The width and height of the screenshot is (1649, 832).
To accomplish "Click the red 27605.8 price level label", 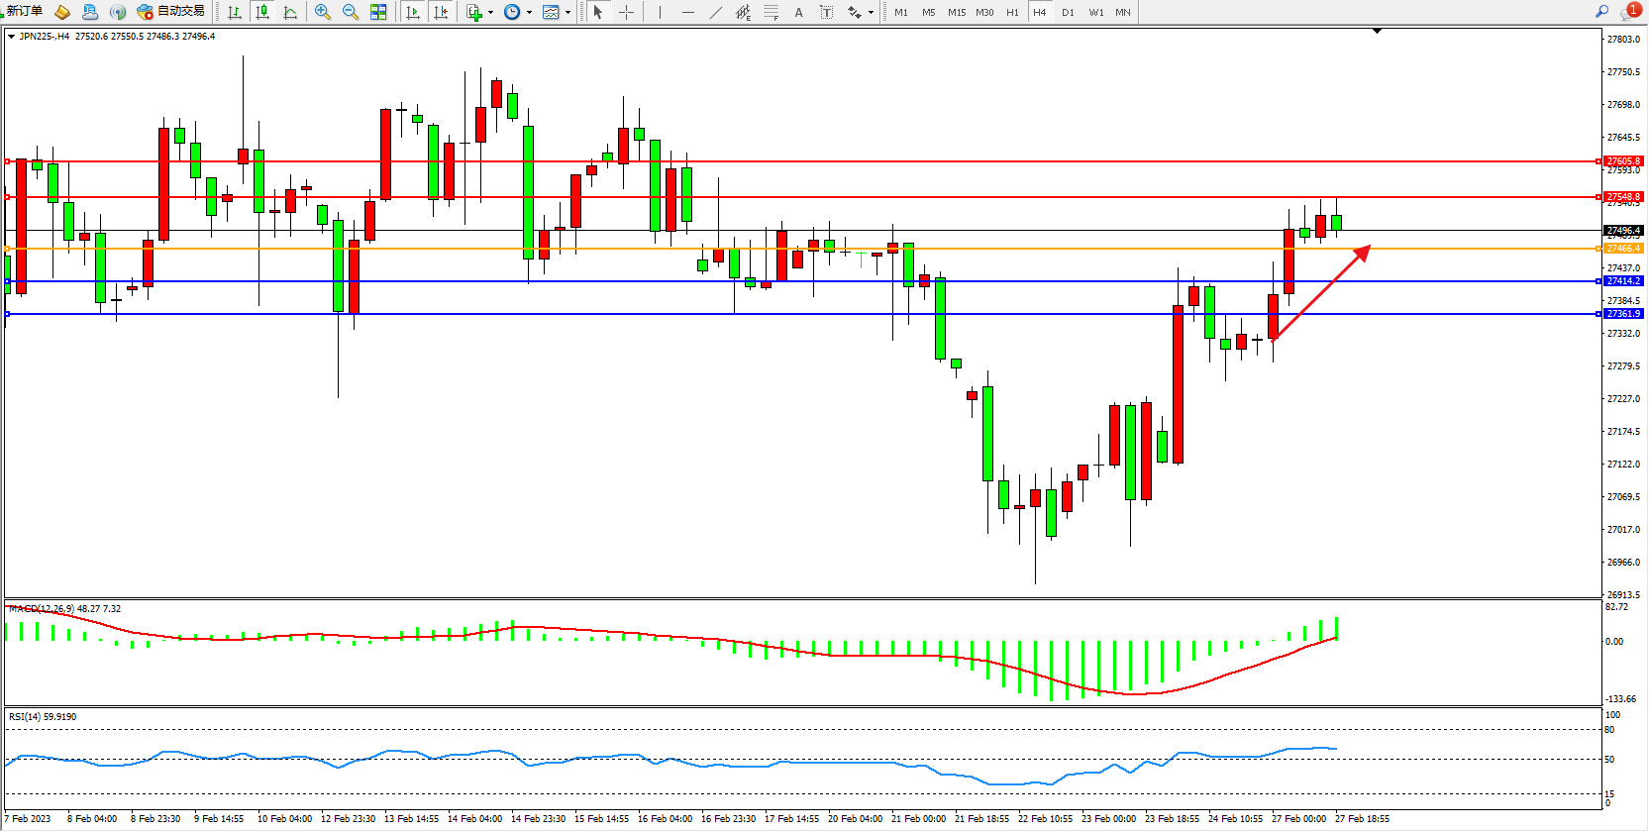I will [x=1623, y=160].
